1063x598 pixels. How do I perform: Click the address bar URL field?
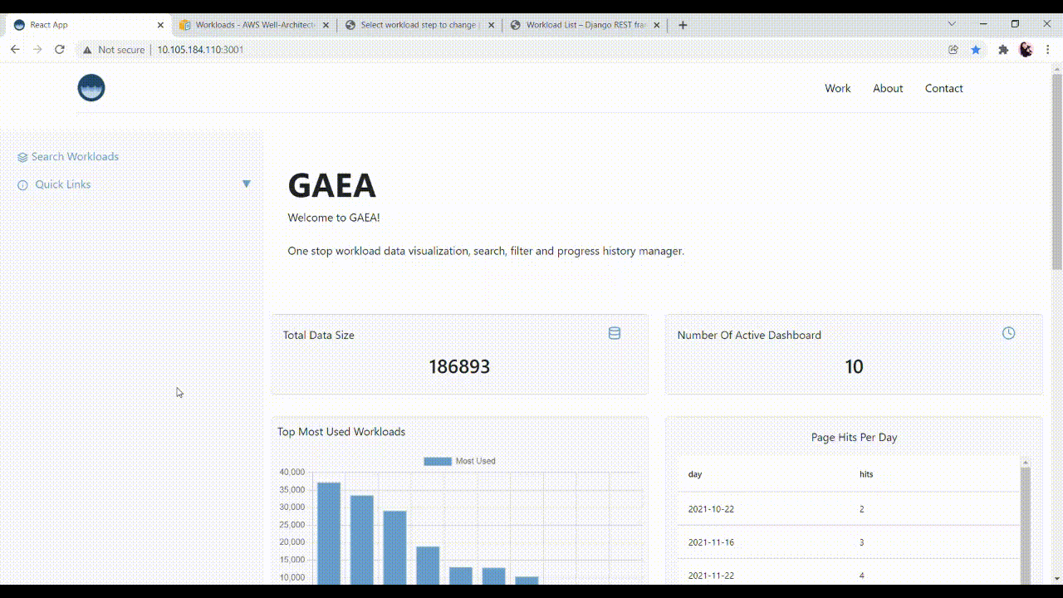click(x=515, y=50)
